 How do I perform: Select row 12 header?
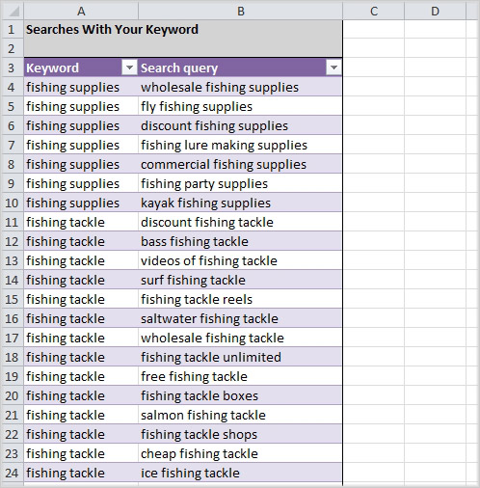[x=13, y=241]
